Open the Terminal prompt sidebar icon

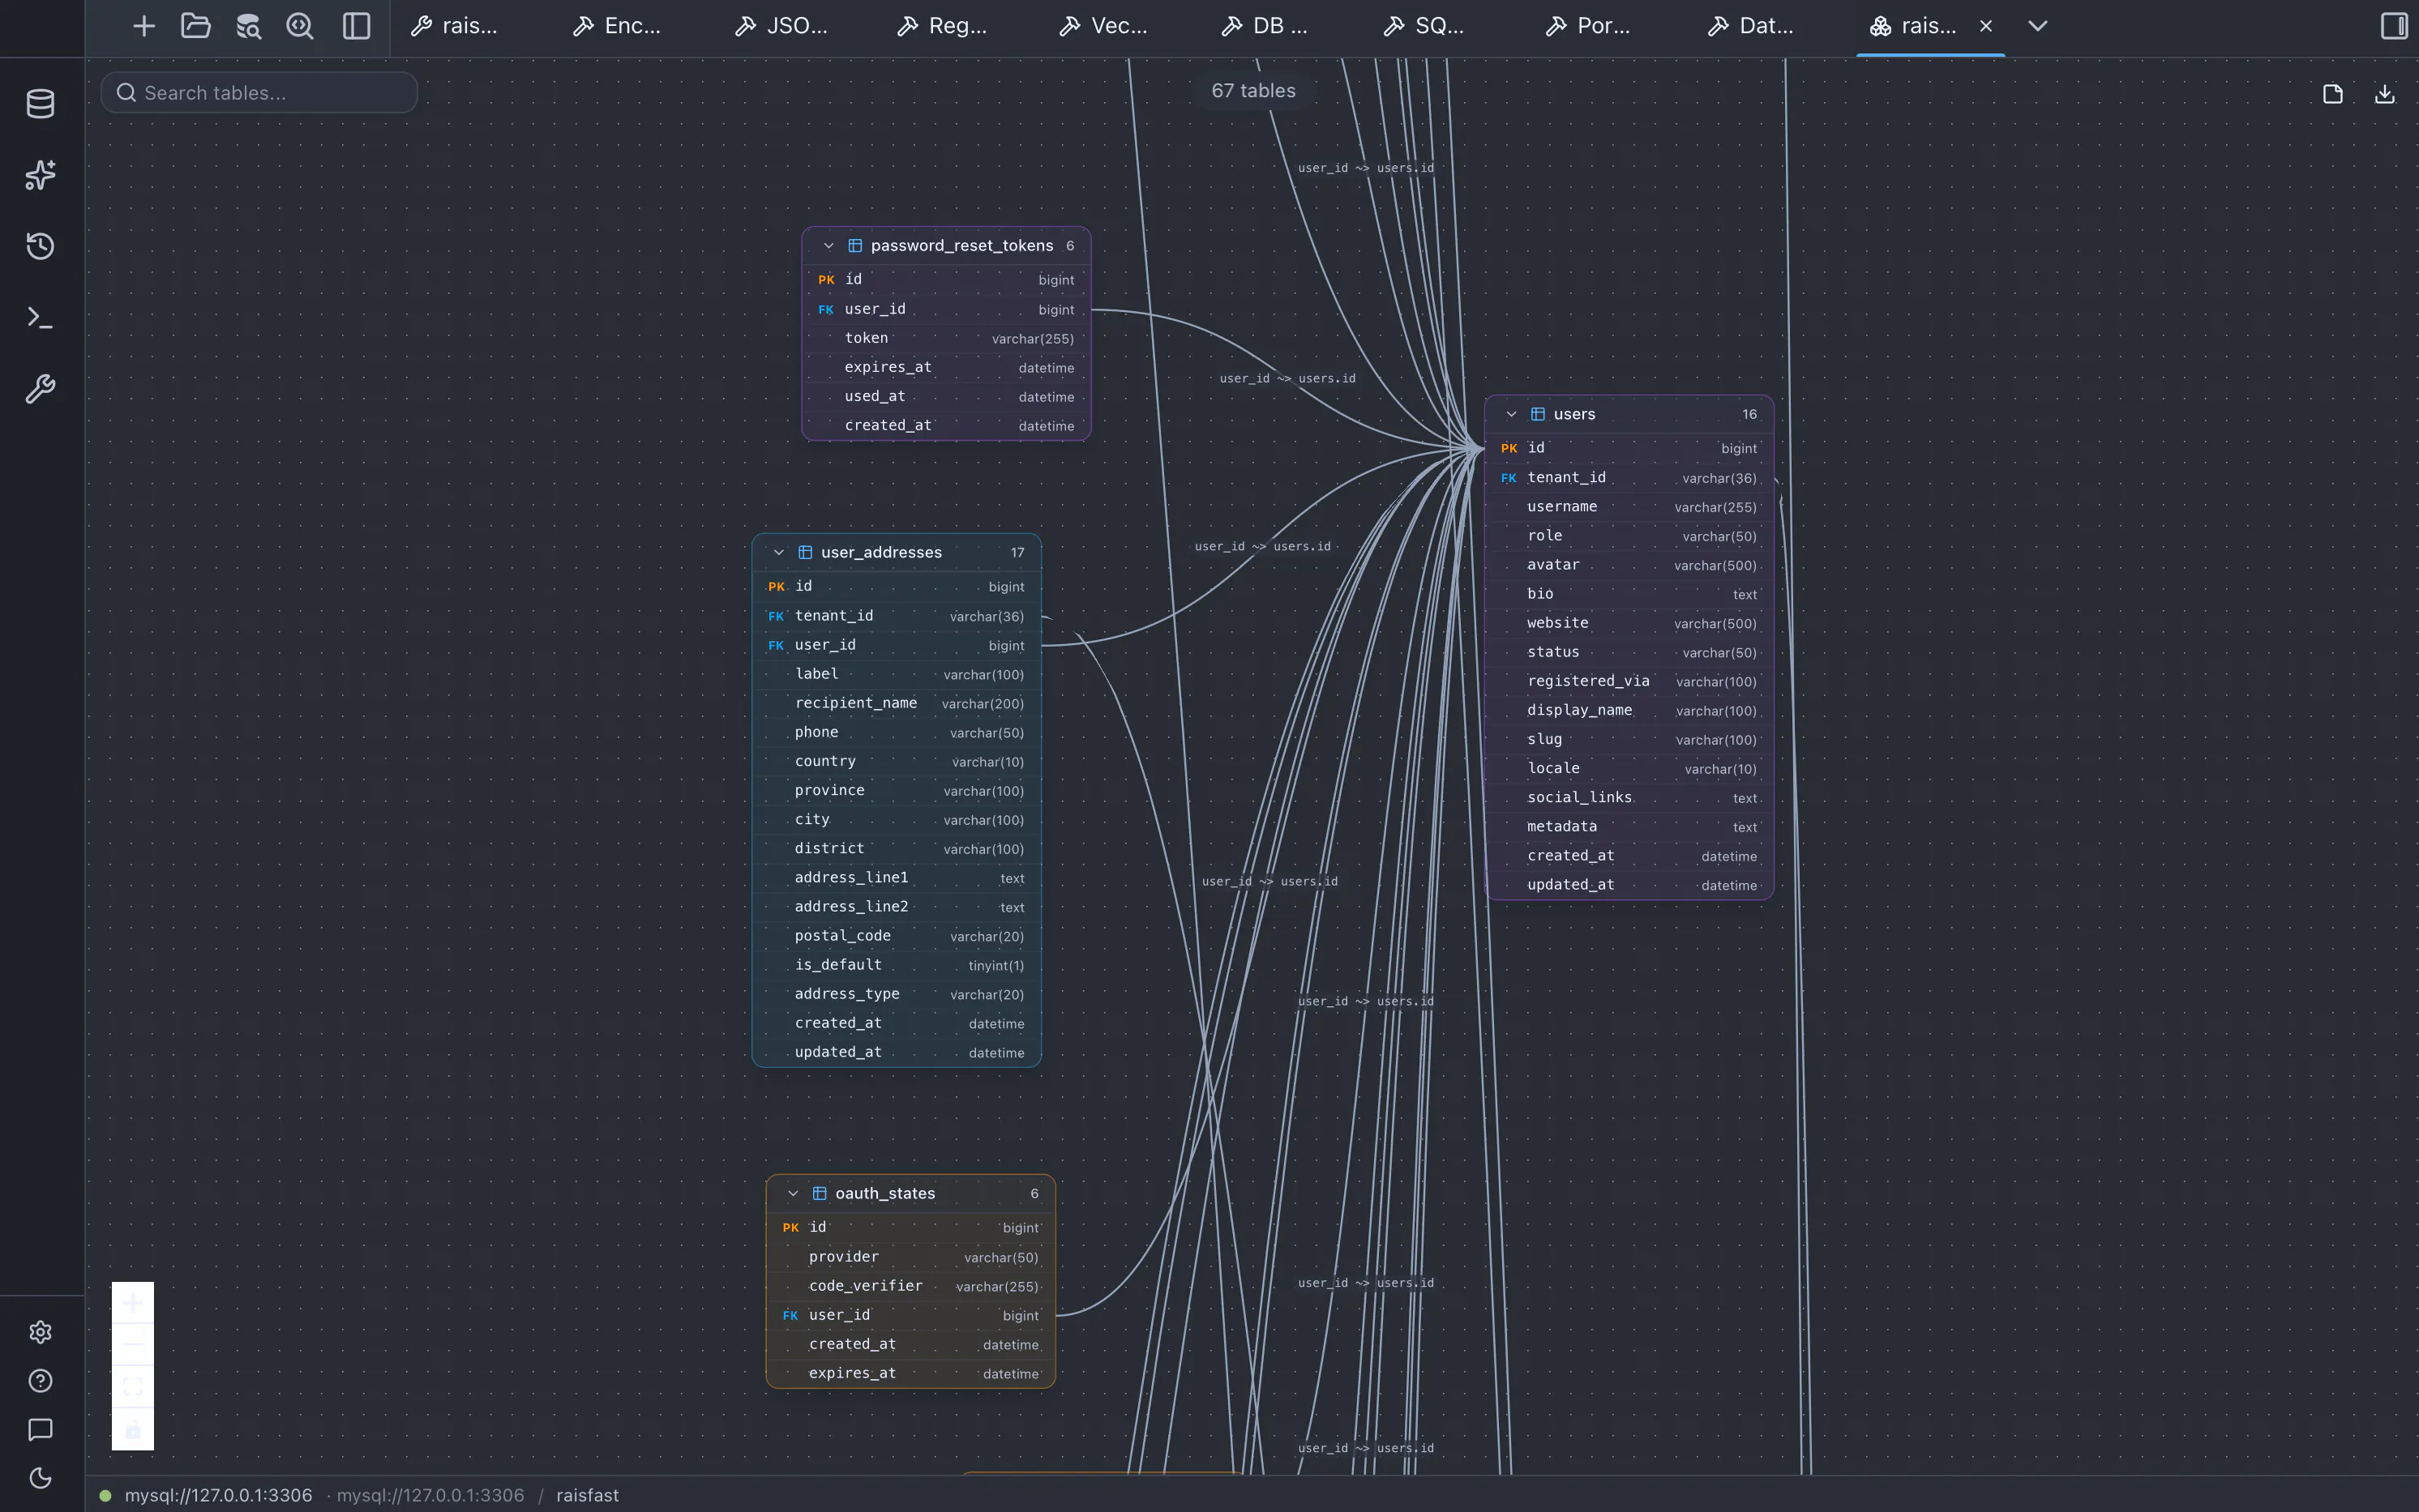(x=40, y=318)
